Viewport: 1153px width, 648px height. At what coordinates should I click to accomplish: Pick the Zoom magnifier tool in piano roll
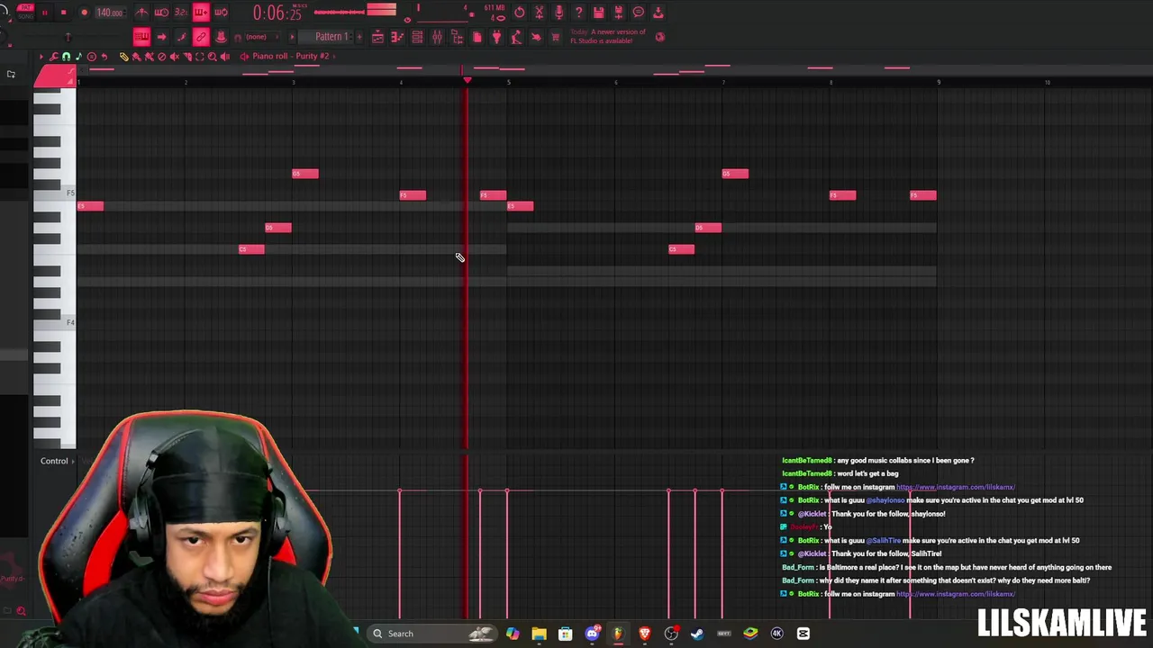(x=212, y=56)
